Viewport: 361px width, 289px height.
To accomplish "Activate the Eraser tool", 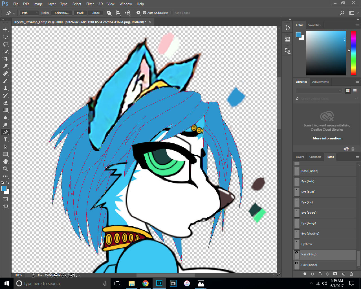I will coord(5,103).
